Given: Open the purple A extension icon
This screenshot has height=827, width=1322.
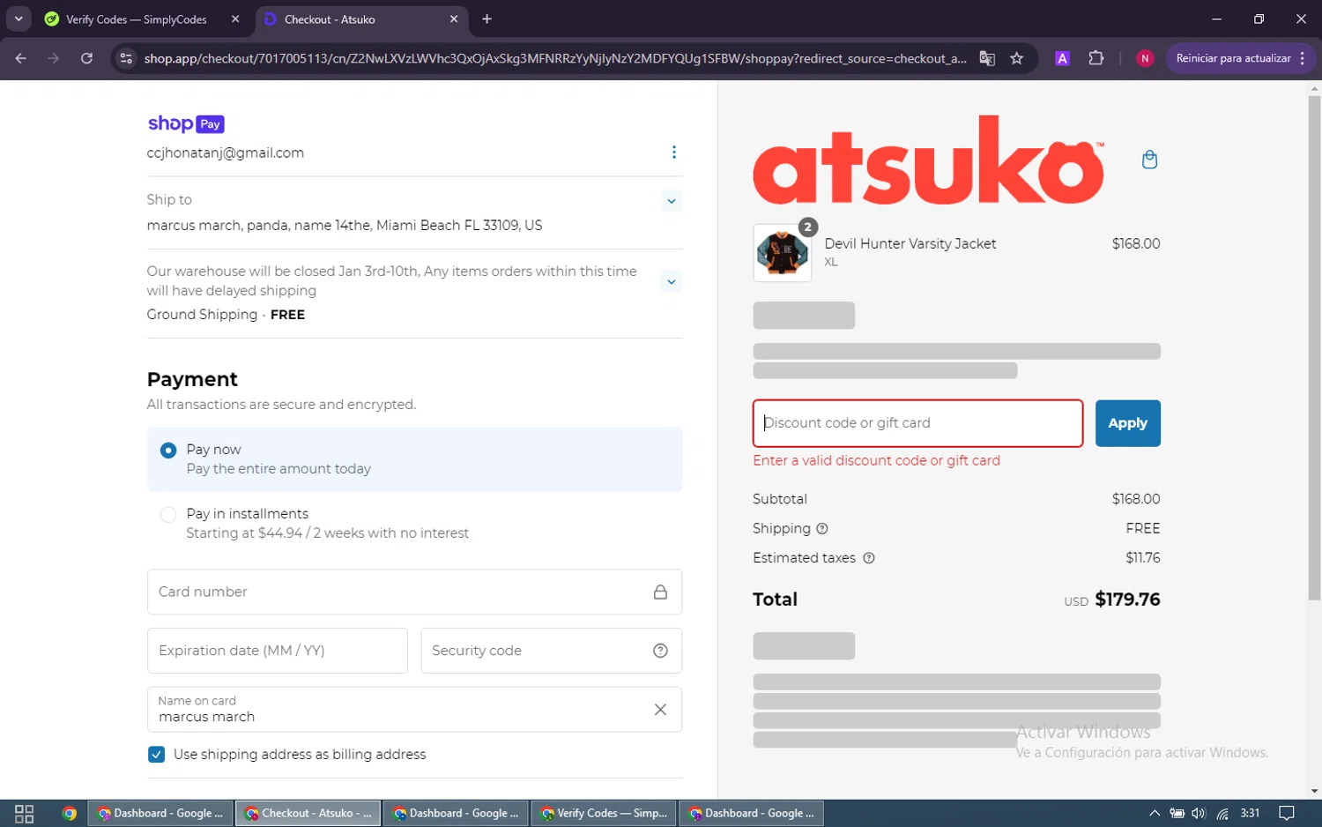Looking at the screenshot, I should (1062, 58).
